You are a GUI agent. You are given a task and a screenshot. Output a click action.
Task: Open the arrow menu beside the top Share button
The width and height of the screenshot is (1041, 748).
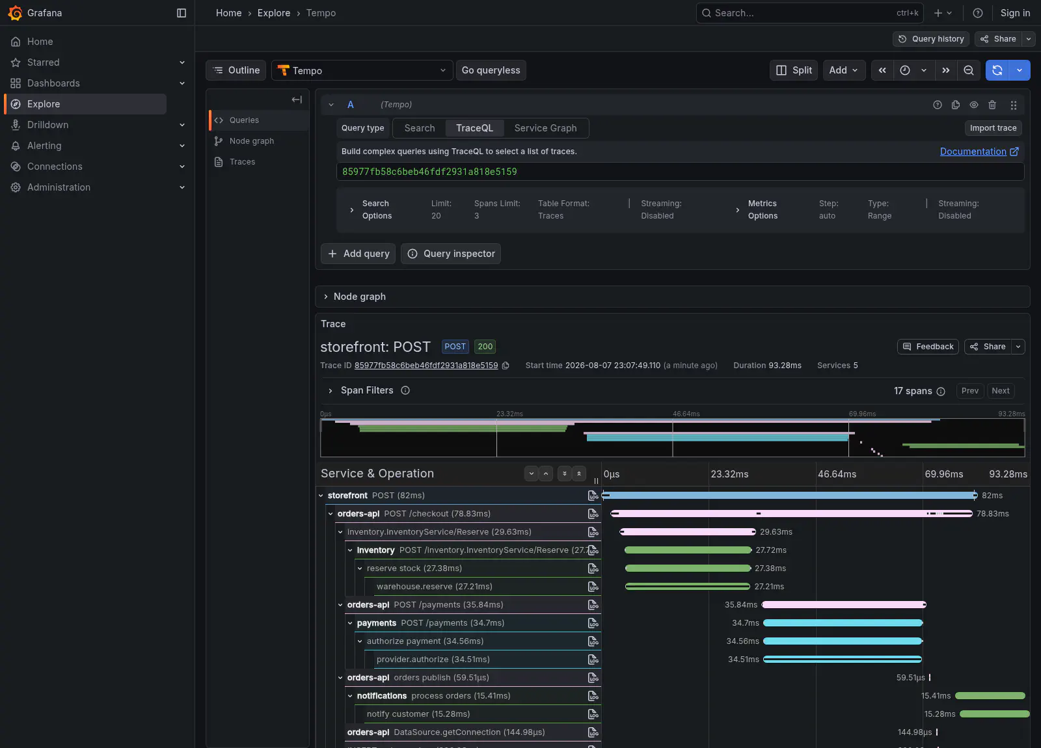(1029, 39)
